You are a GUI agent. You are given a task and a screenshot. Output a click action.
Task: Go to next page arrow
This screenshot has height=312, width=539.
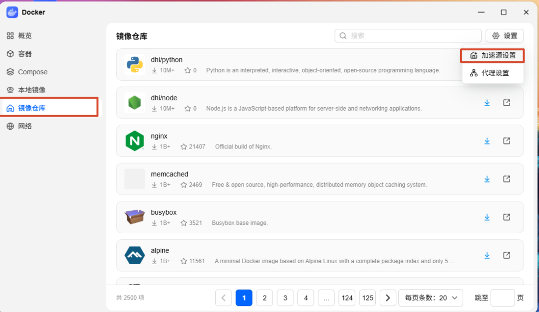point(388,298)
